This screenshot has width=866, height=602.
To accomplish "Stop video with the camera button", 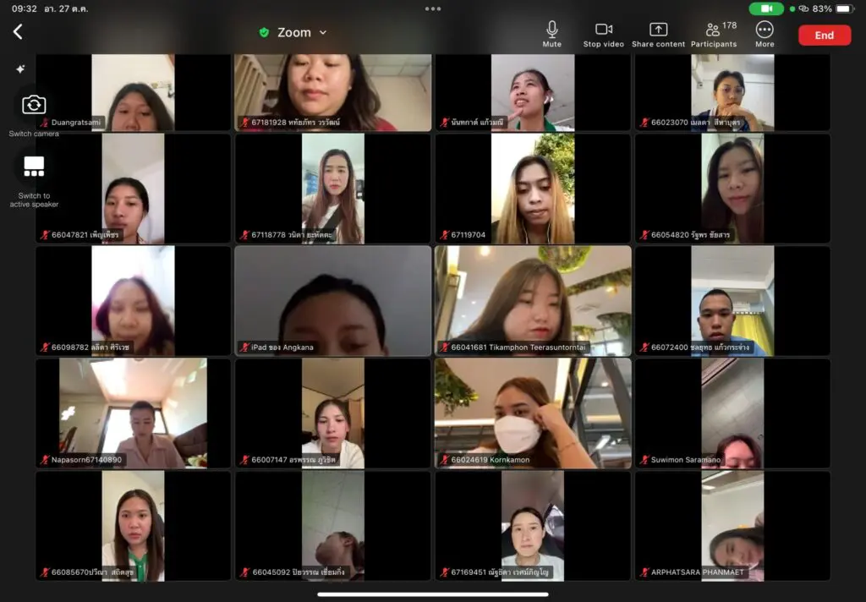I will click(603, 34).
